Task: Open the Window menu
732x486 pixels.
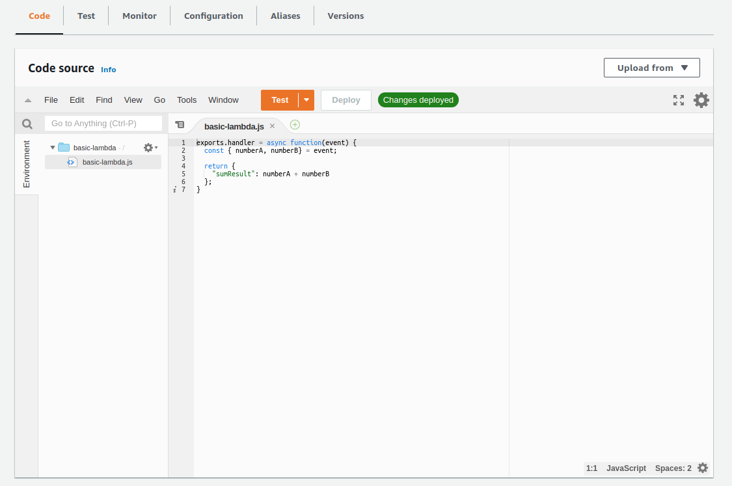Action: click(223, 100)
